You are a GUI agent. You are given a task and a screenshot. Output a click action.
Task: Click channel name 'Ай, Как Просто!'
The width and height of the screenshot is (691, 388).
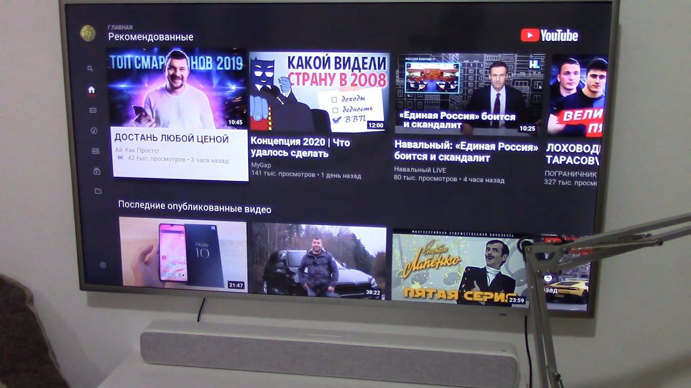click(137, 150)
